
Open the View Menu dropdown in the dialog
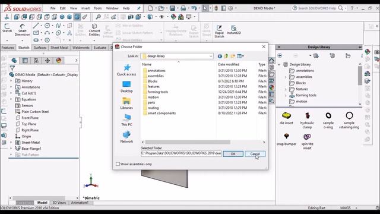[x=240, y=56]
